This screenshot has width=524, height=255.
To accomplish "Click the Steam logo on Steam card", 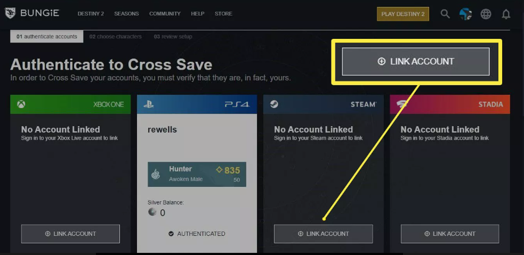I will coord(275,104).
